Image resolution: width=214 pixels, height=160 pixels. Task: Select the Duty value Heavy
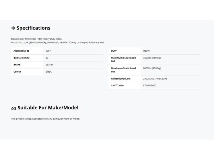tap(146, 51)
